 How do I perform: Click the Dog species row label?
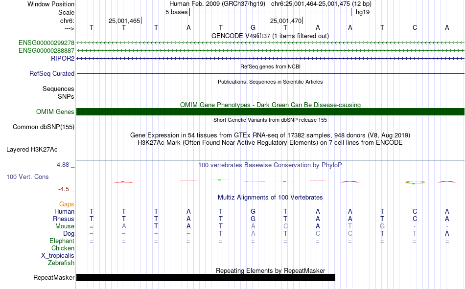(69, 234)
